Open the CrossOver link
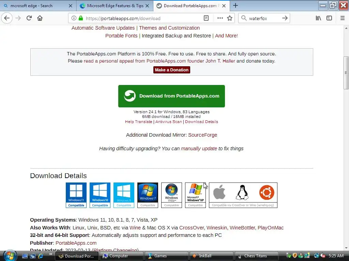 (x=192, y=228)
